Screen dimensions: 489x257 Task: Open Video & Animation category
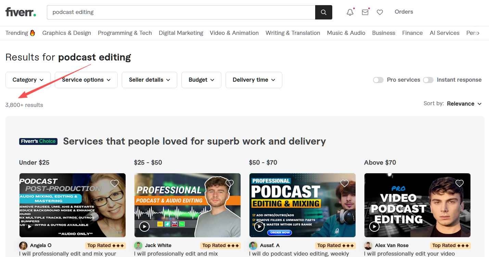(x=234, y=33)
